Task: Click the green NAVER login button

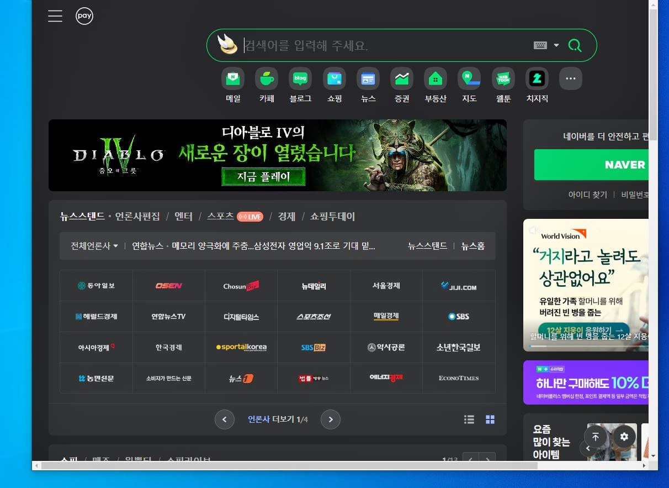Action: tap(591, 165)
